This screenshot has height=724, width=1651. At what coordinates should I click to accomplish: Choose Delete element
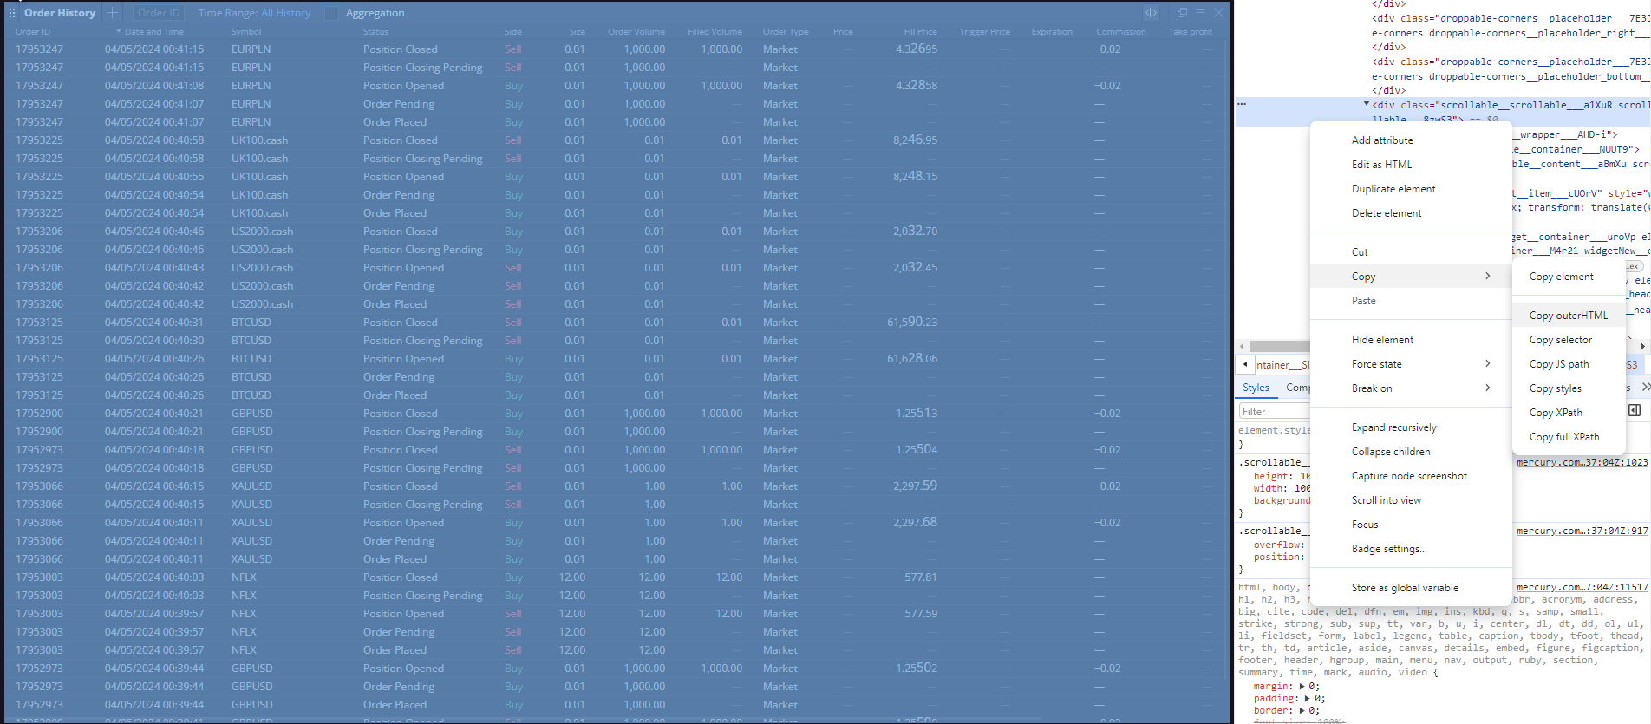(x=1411, y=213)
